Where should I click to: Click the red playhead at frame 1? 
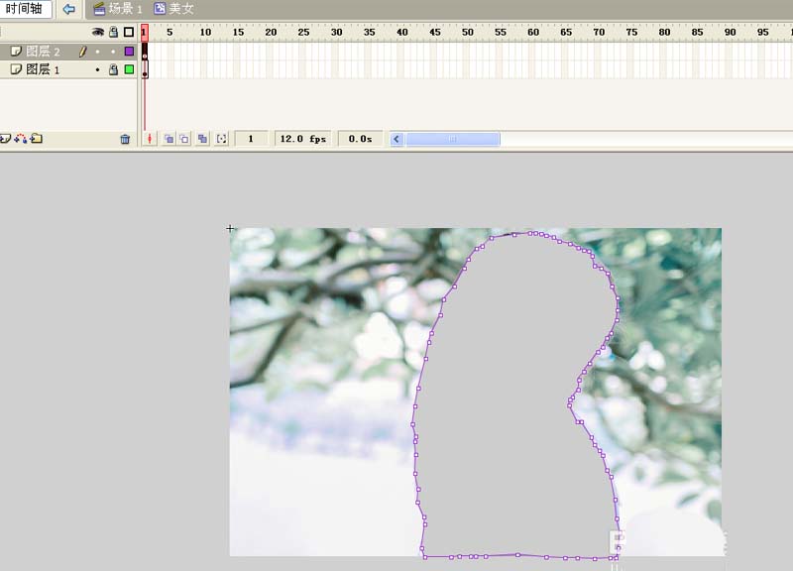tap(145, 33)
